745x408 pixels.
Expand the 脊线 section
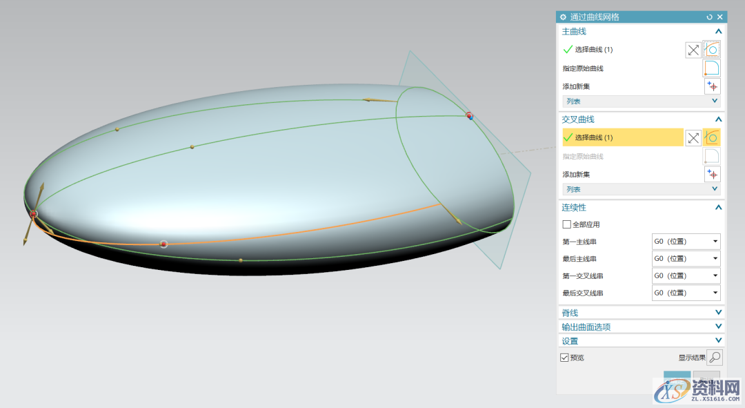pos(718,313)
